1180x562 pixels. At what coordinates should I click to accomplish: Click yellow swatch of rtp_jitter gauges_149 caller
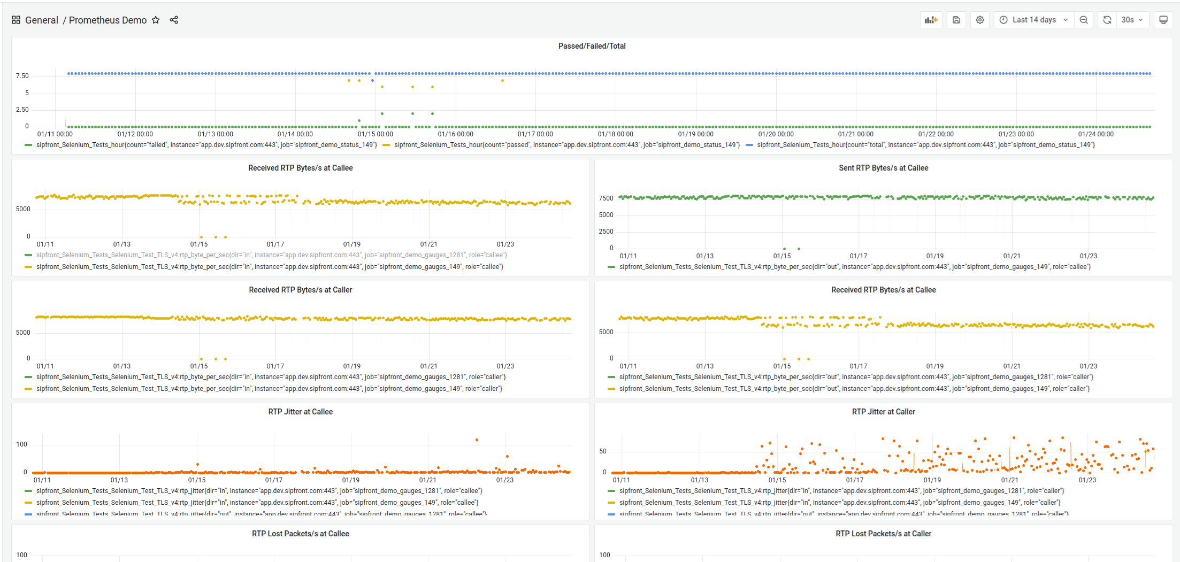[x=611, y=503]
